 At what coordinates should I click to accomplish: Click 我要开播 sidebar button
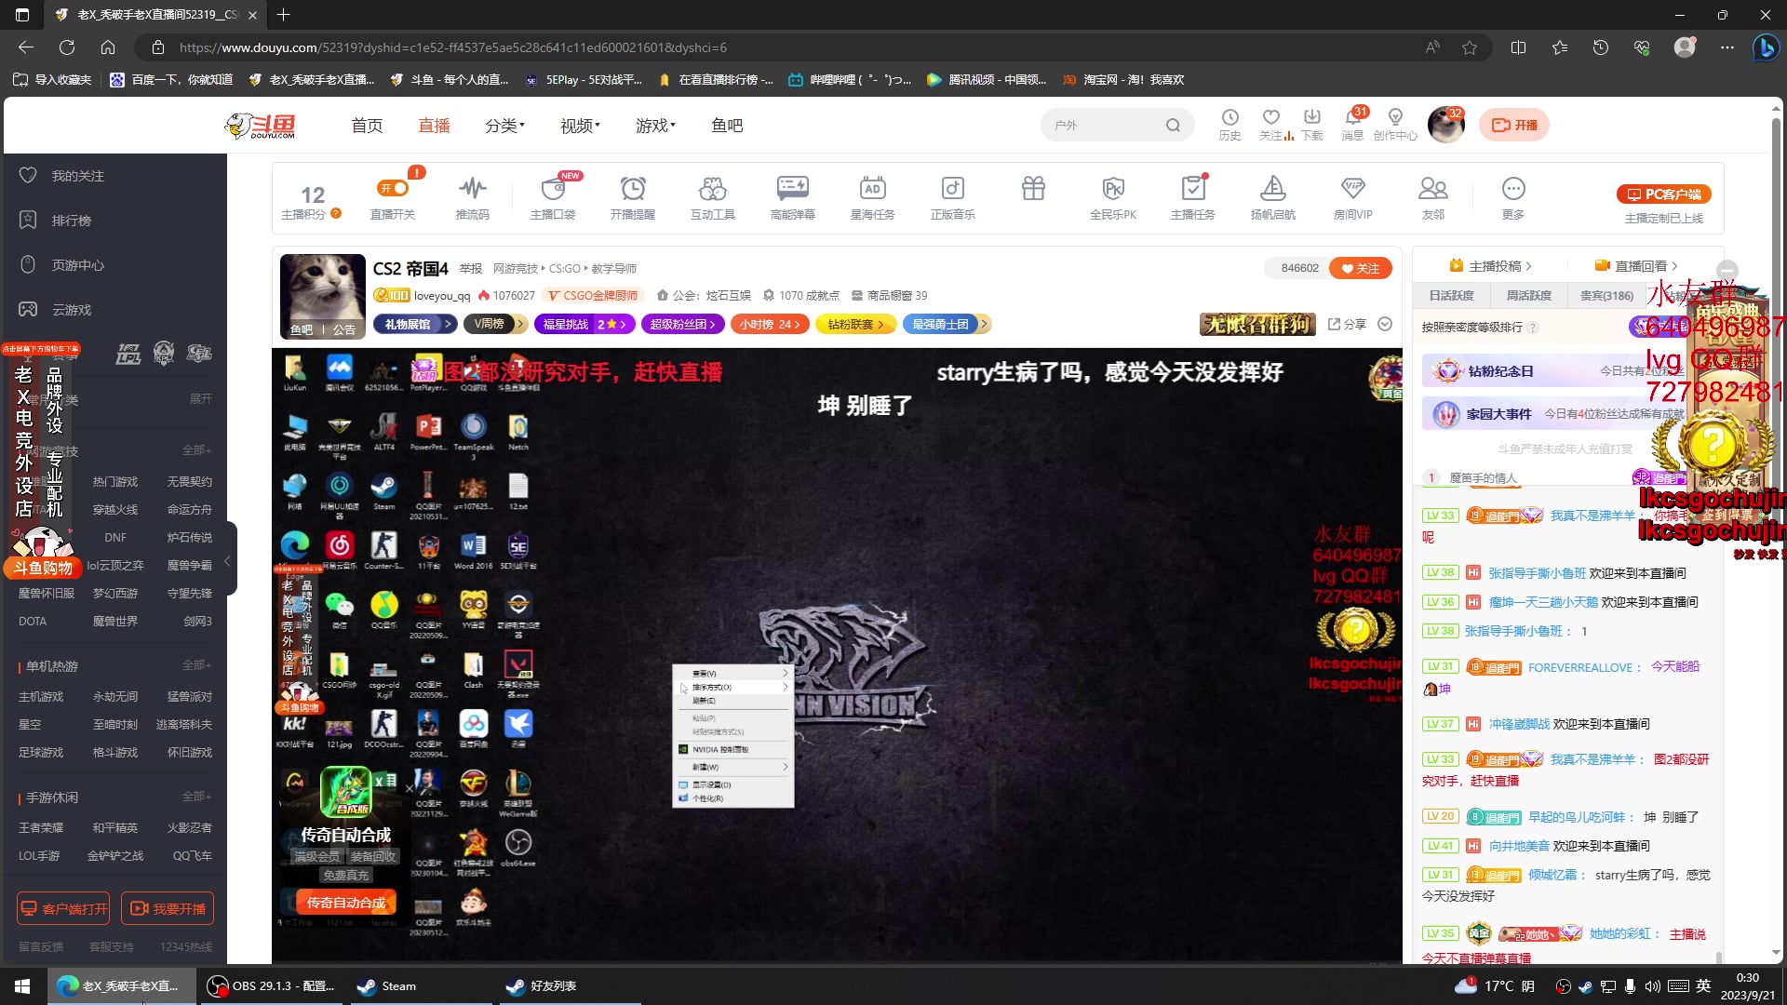(x=168, y=908)
